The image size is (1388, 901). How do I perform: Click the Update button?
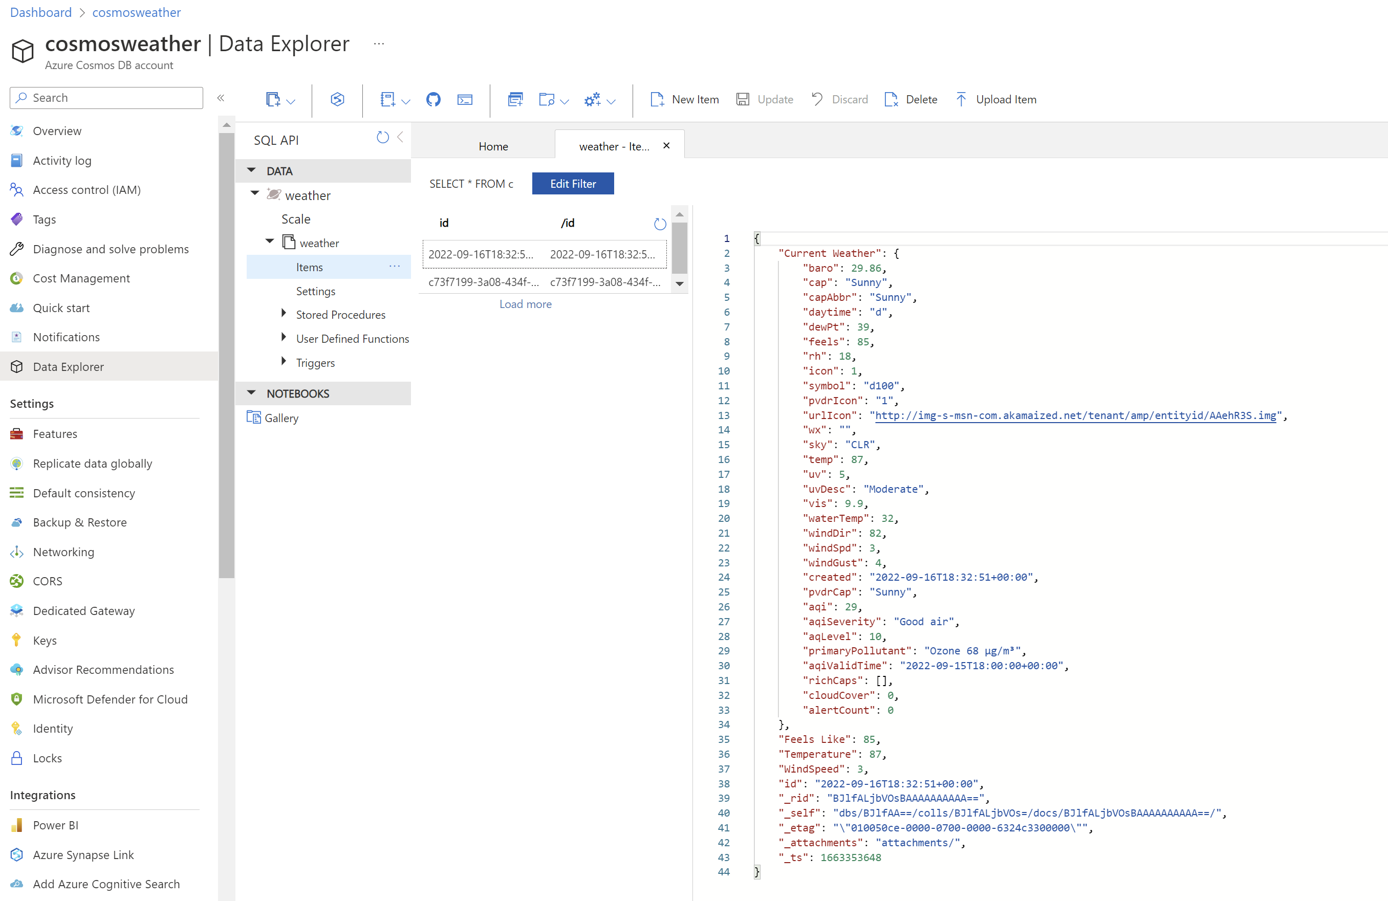coord(765,100)
